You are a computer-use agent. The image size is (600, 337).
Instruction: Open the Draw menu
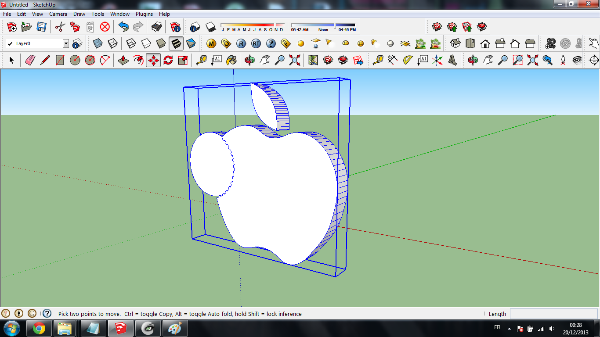point(79,14)
